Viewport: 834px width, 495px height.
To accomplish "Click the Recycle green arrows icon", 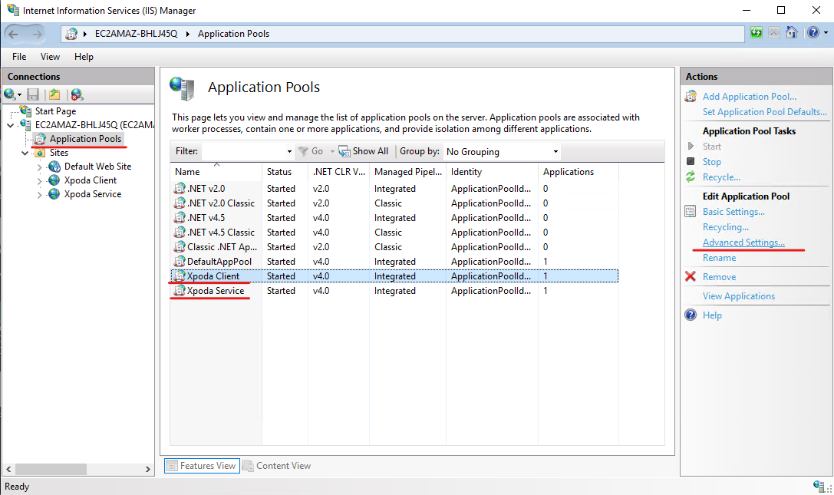I will (x=691, y=177).
